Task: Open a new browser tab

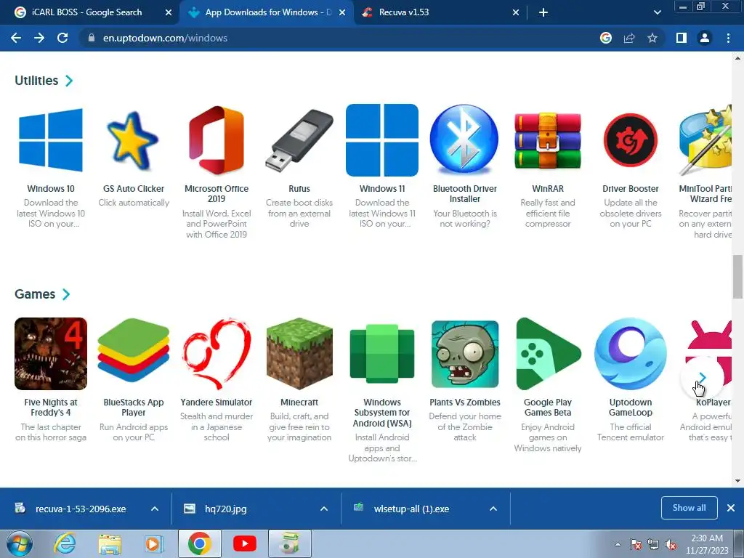Action: click(543, 12)
